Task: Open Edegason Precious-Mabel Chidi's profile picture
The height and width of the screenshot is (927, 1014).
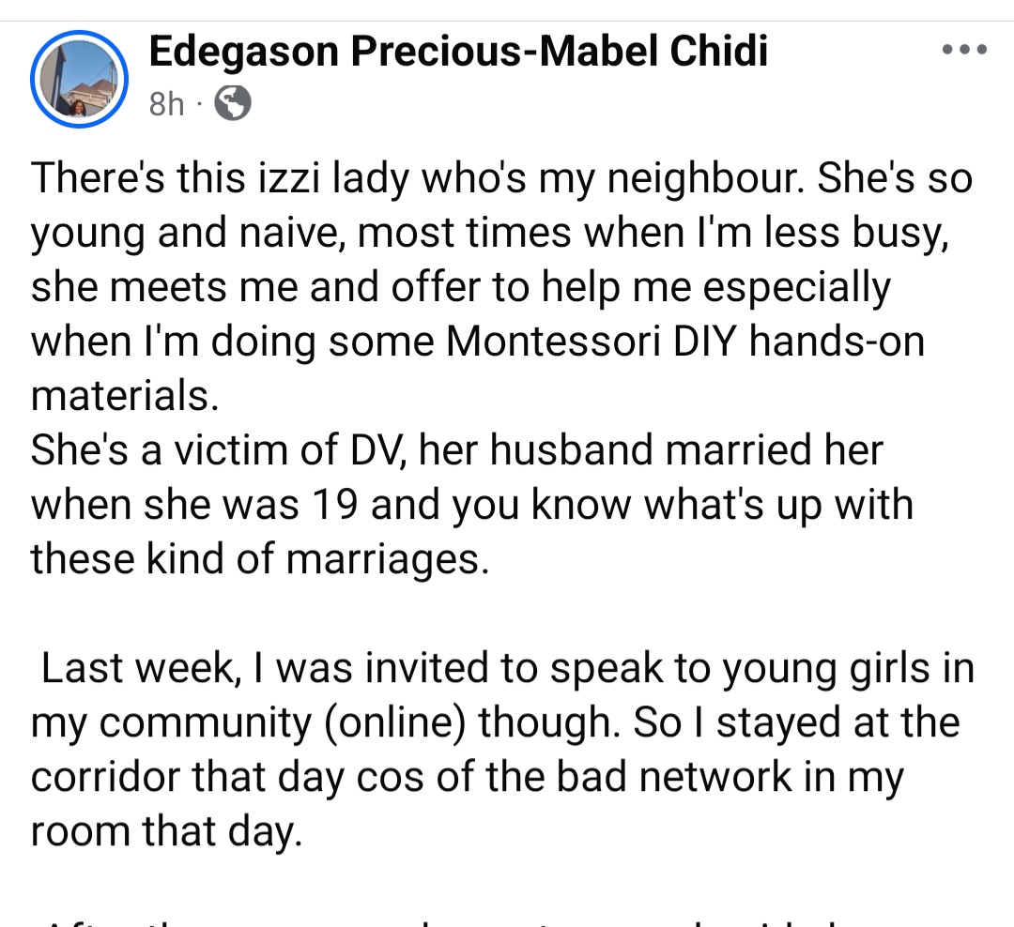Action: [79, 78]
